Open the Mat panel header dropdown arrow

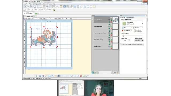(x=146, y=16)
